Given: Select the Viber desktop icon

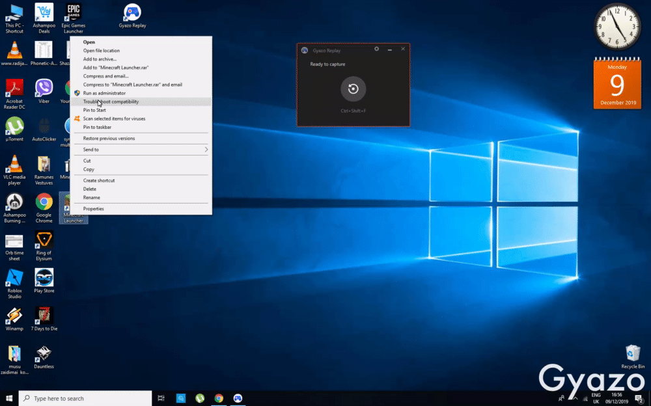Looking at the screenshot, I should pyautogui.click(x=44, y=88).
